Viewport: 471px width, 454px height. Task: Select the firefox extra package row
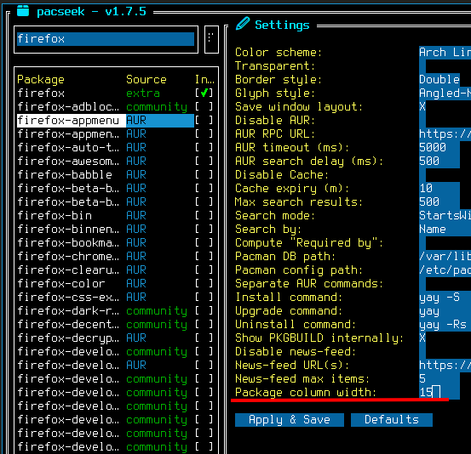pyautogui.click(x=116, y=94)
